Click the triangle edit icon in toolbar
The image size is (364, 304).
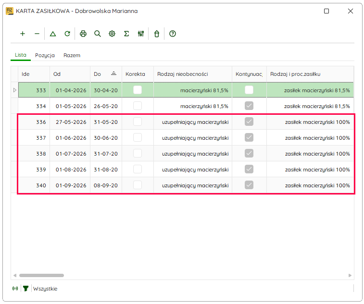[x=53, y=34]
